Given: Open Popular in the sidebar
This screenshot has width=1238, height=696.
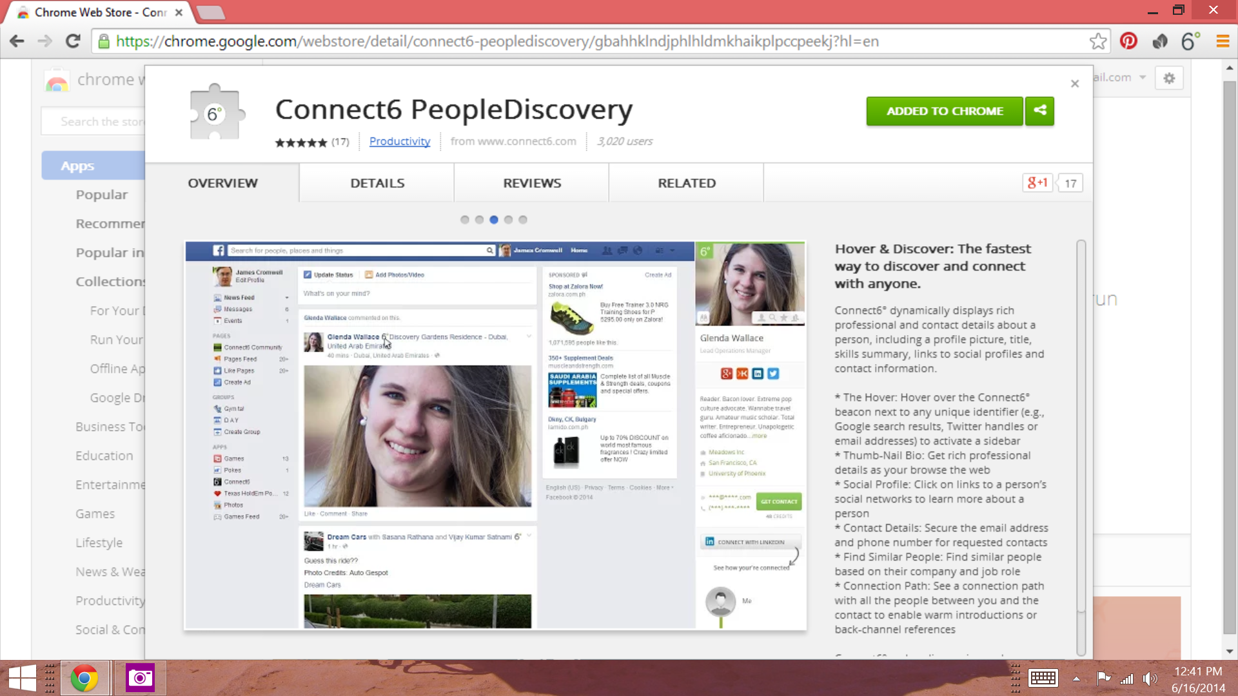Looking at the screenshot, I should tap(102, 195).
